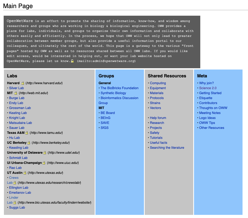Open the Linder Lab link

point(14,198)
